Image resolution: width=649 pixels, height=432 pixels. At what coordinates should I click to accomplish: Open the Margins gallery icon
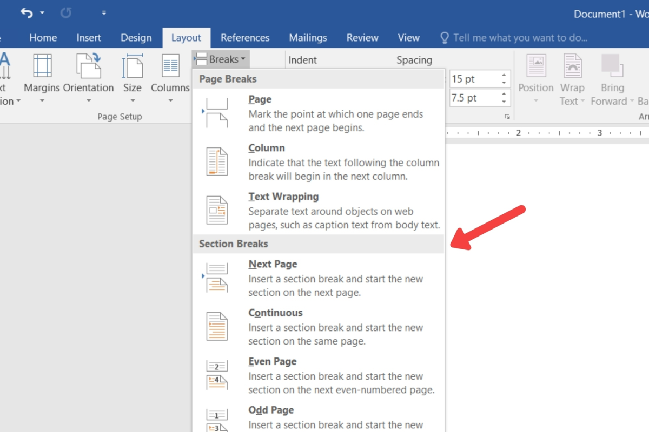[x=42, y=66]
